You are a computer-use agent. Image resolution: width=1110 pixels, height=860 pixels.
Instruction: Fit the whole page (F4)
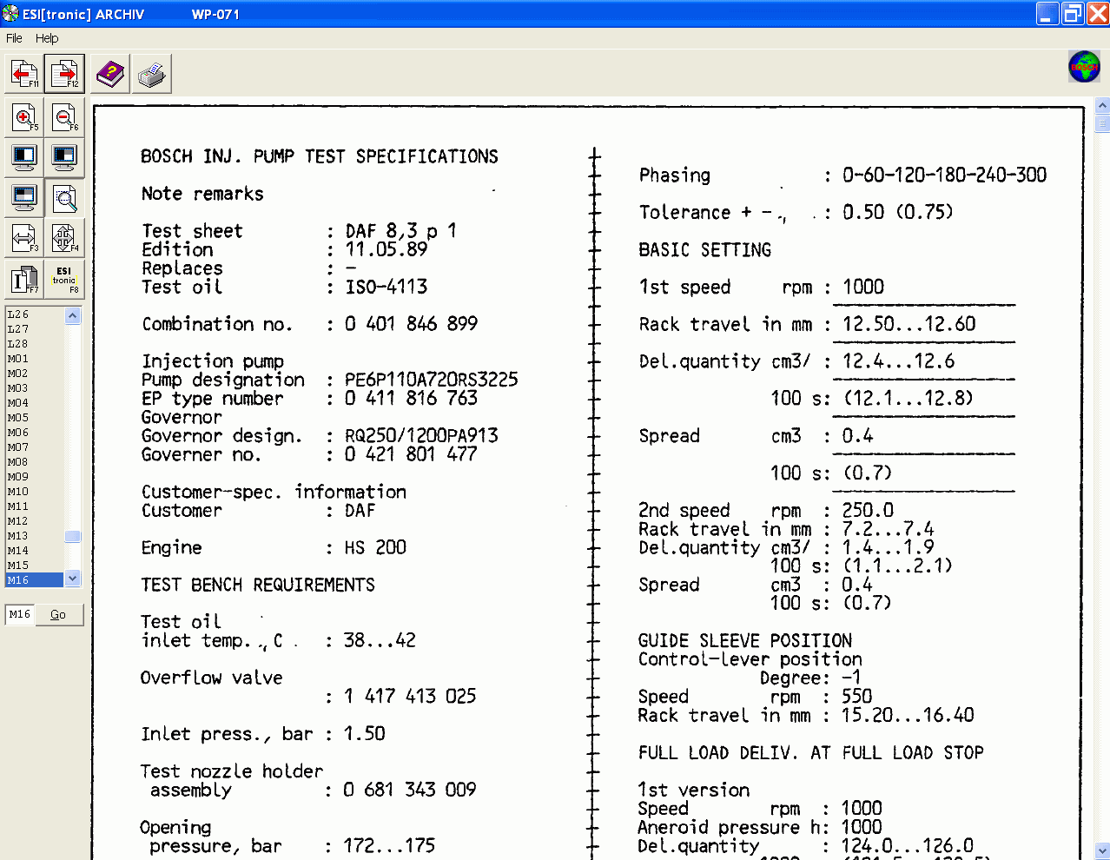64,238
